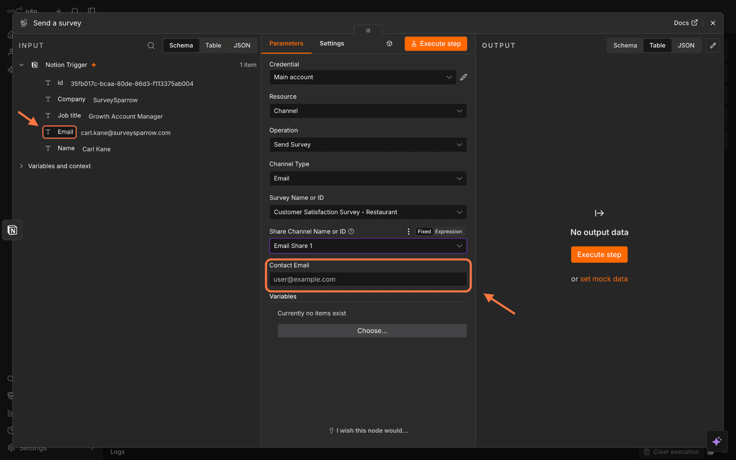Click Clear execution in the background window

671,452
